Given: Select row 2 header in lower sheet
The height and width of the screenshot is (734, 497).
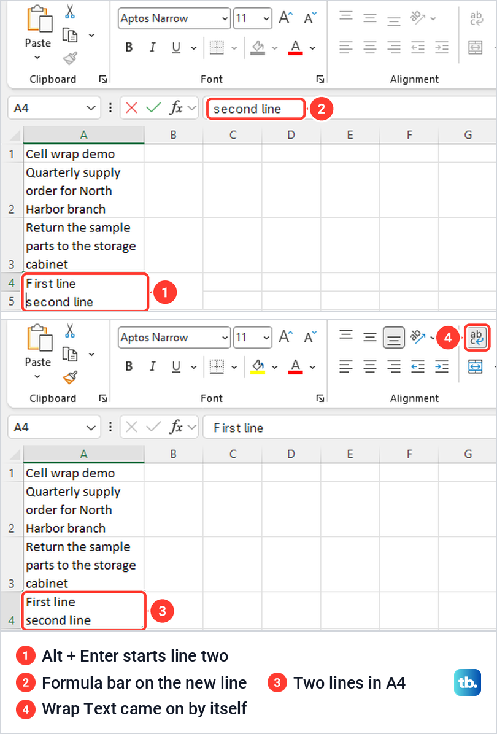Looking at the screenshot, I should pyautogui.click(x=11, y=509).
